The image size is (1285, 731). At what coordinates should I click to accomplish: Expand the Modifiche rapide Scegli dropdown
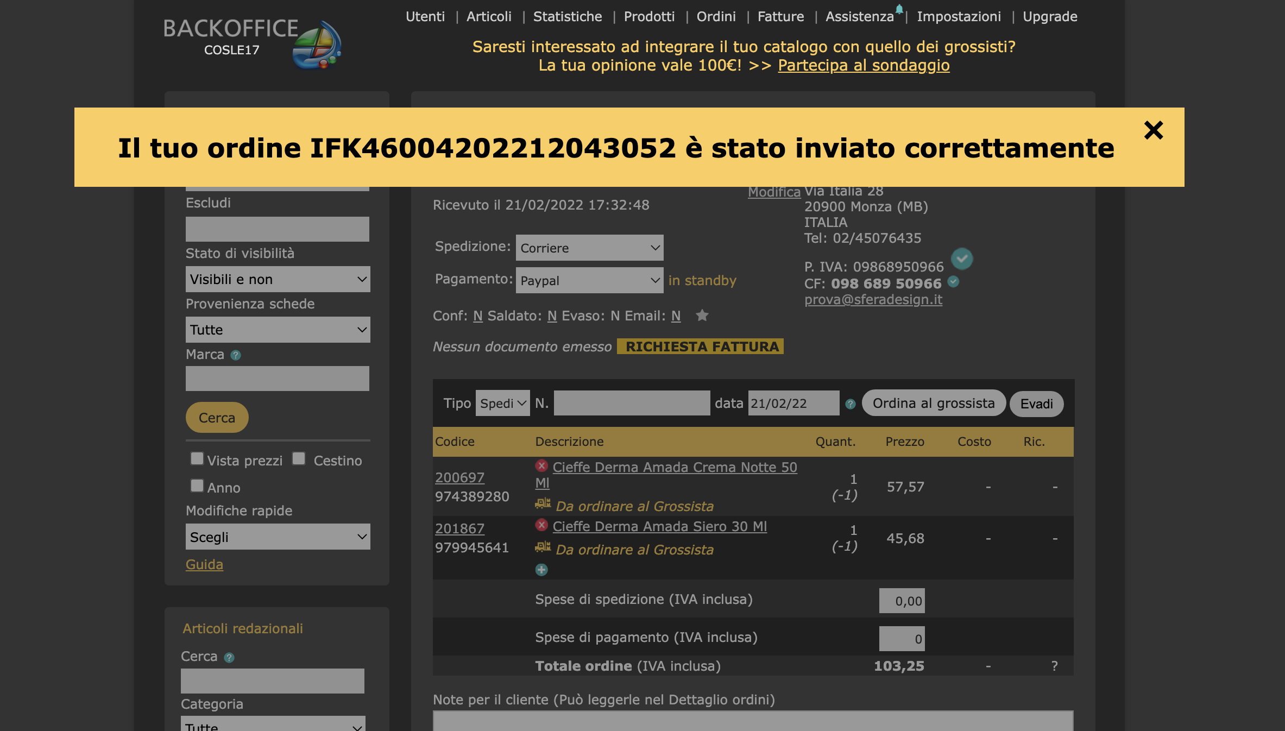(278, 537)
